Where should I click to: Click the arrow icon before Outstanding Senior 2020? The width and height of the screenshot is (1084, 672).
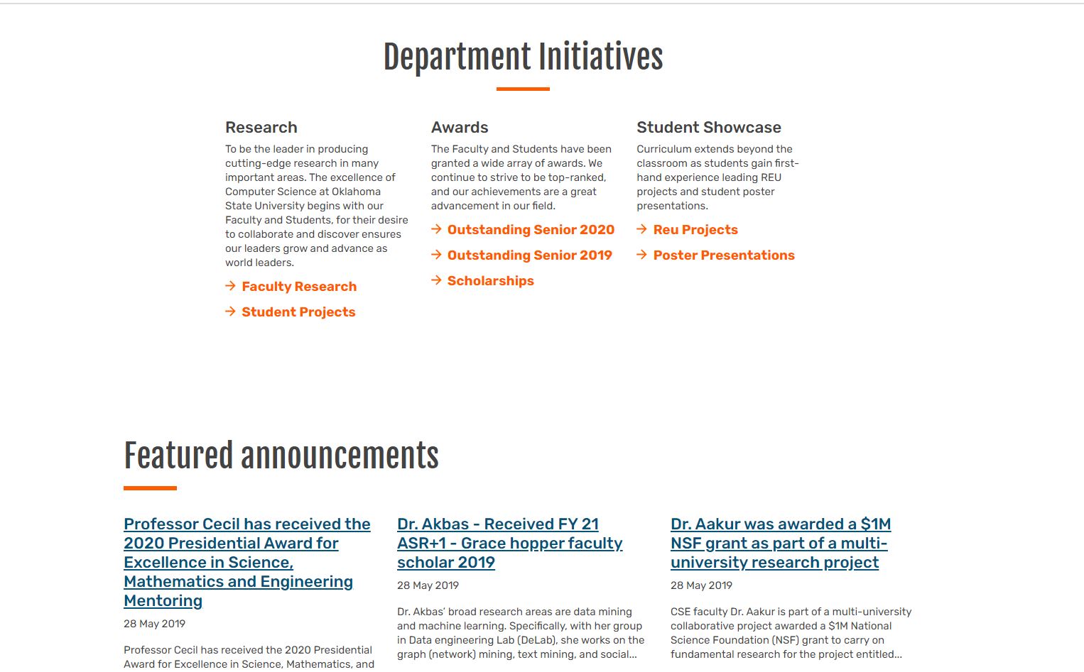click(436, 229)
